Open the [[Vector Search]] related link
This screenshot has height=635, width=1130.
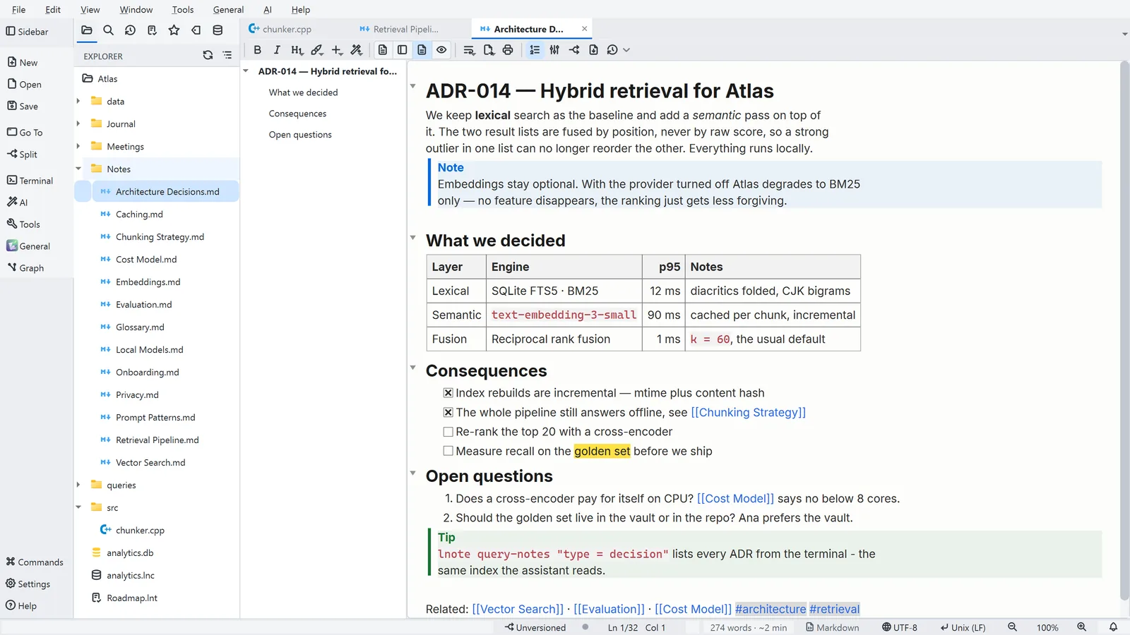(x=518, y=609)
